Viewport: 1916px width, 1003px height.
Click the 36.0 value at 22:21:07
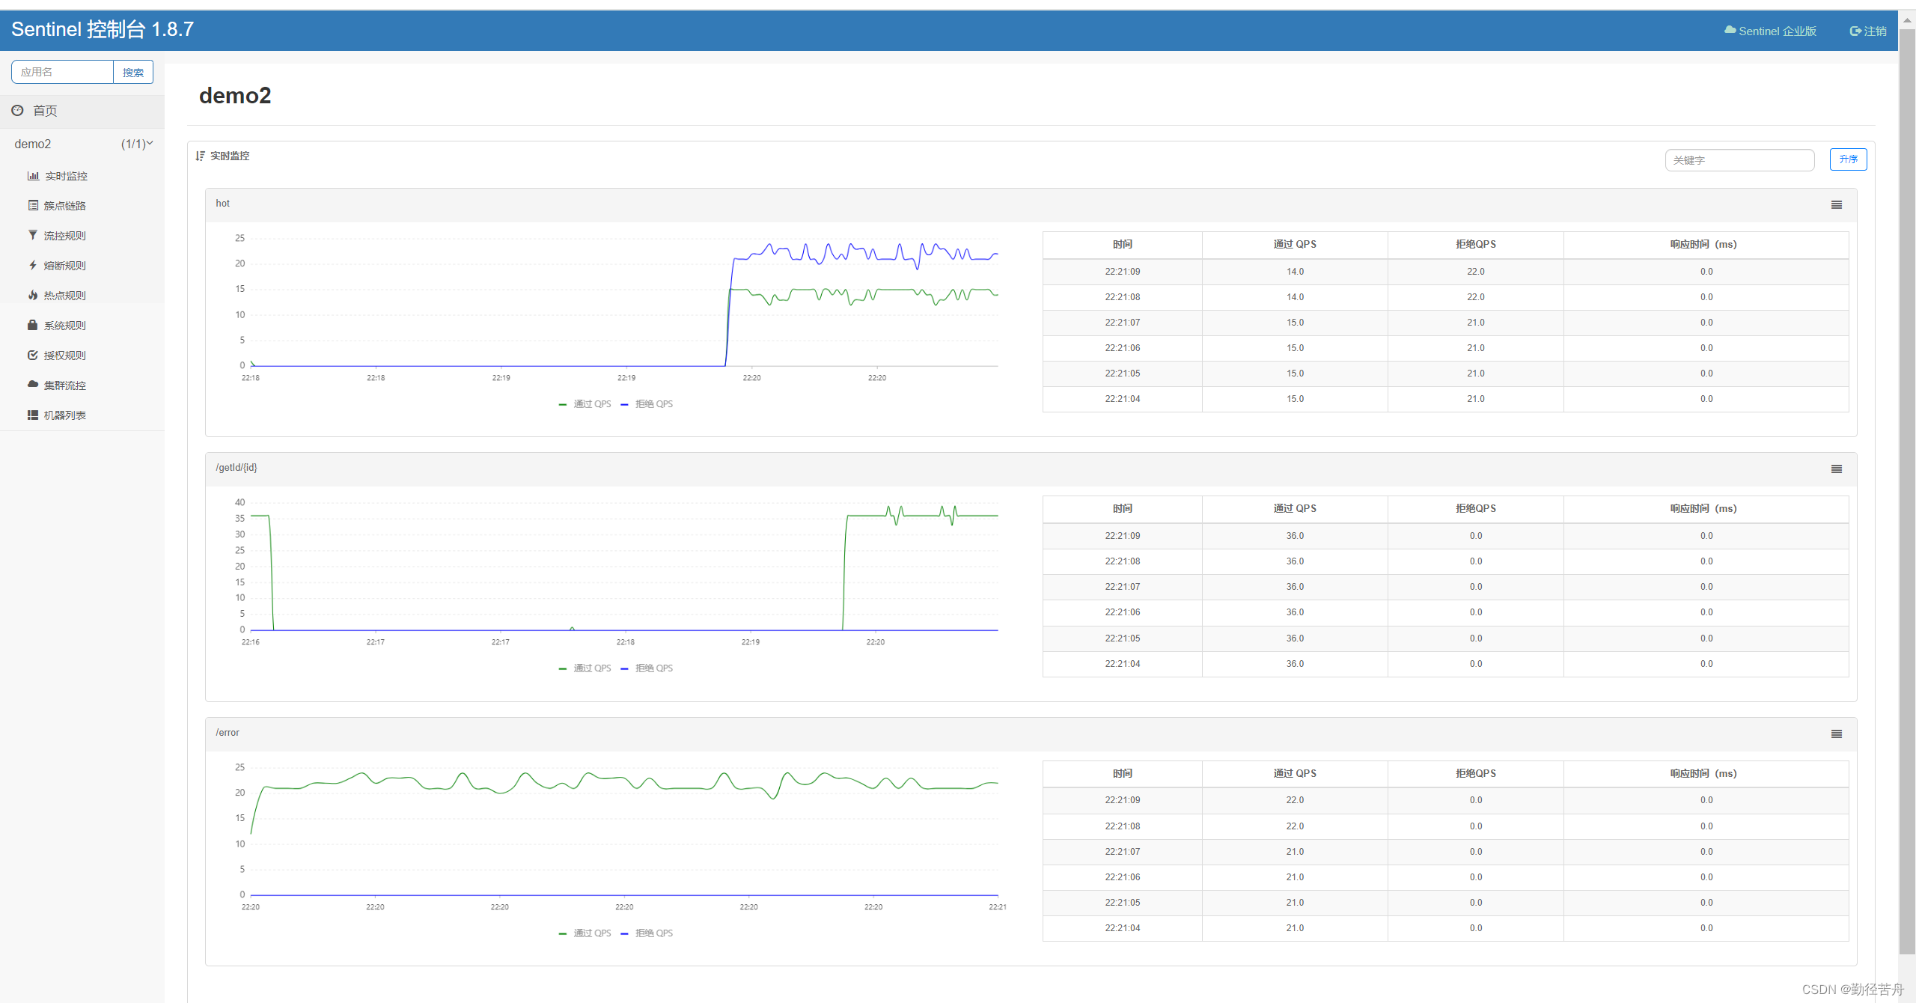coord(1295,587)
